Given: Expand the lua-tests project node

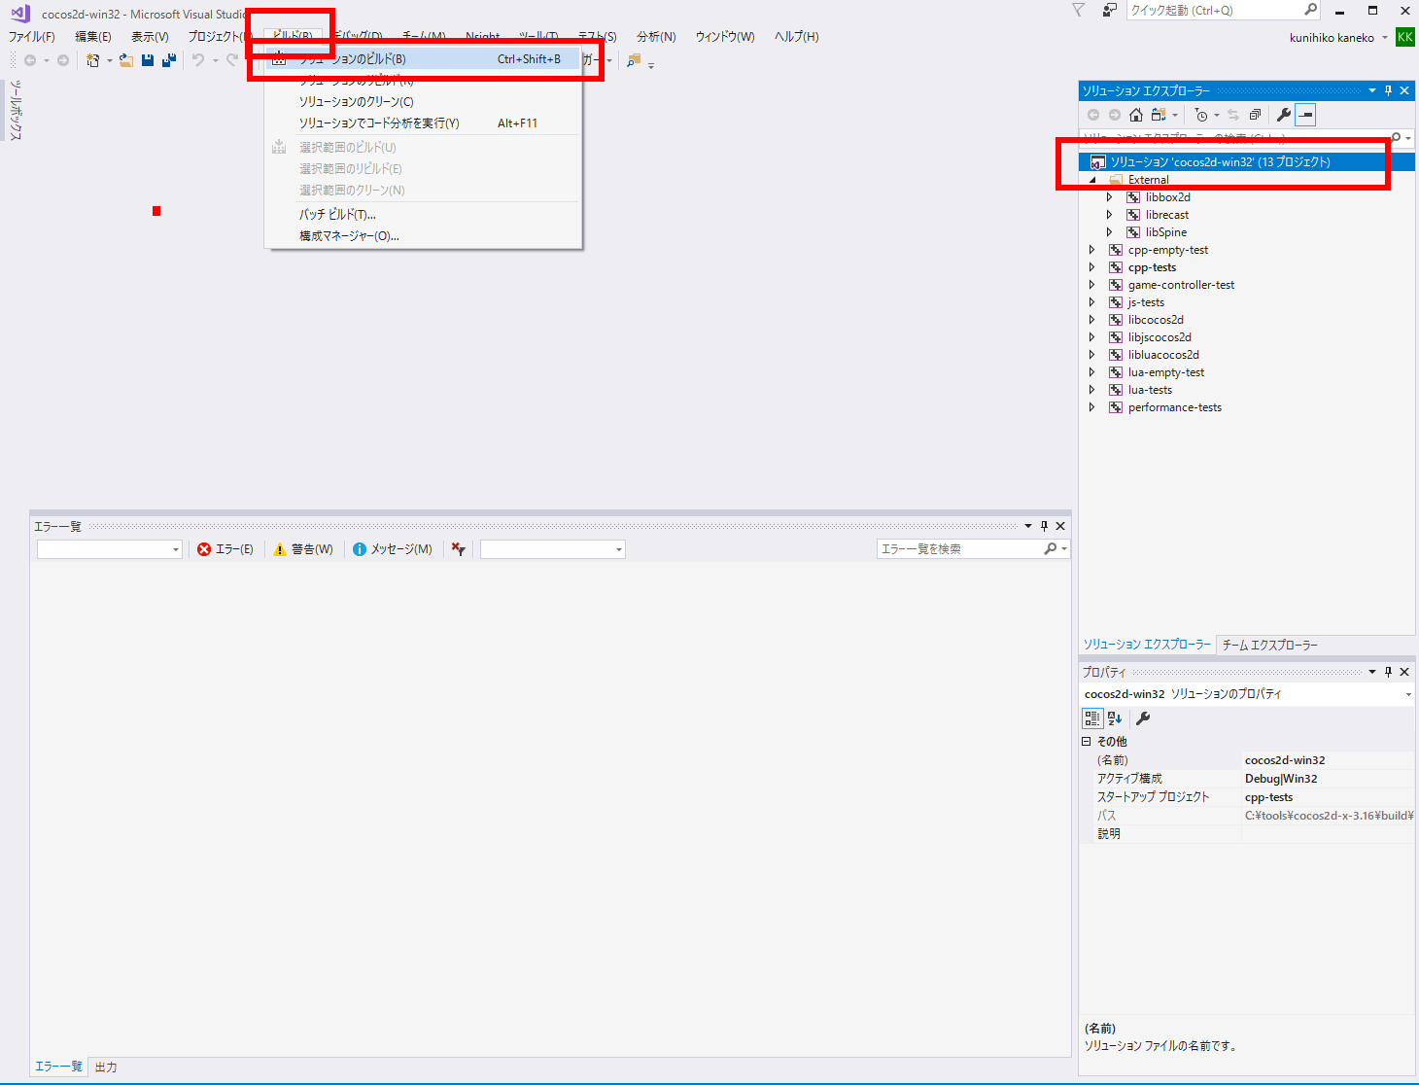Looking at the screenshot, I should tap(1091, 390).
